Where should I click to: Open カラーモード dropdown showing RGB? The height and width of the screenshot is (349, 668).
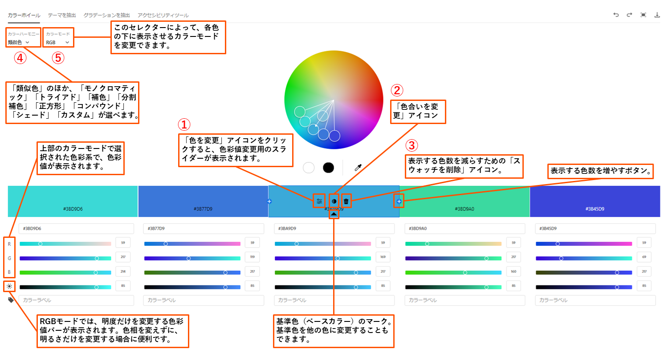tap(57, 42)
